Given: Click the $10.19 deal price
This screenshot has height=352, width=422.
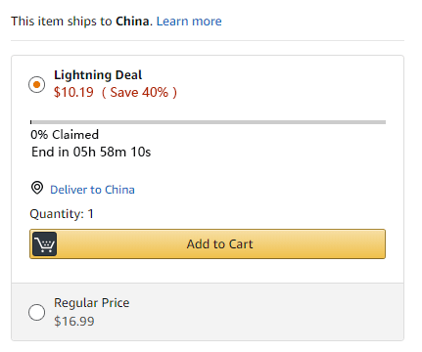Looking at the screenshot, I should (73, 92).
